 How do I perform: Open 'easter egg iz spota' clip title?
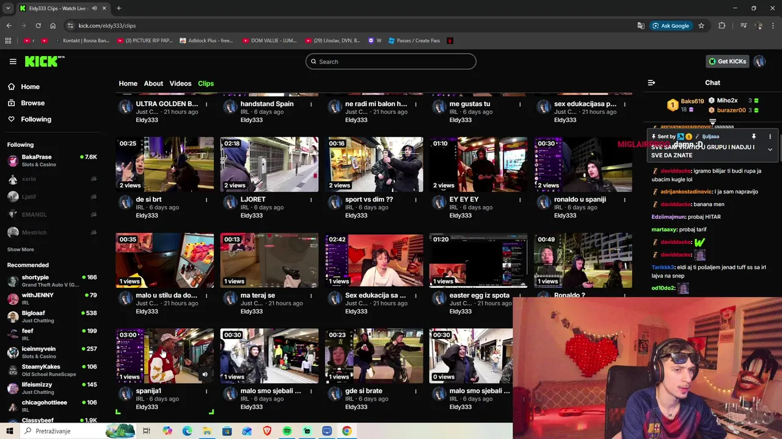(479, 296)
